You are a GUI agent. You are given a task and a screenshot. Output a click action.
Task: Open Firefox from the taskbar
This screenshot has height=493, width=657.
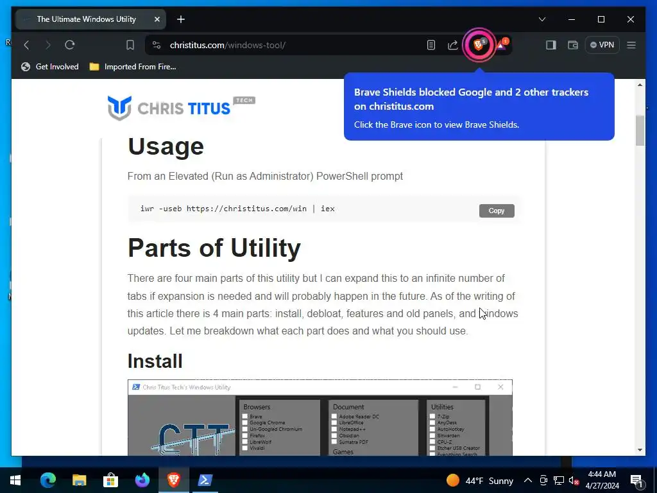tap(142, 480)
